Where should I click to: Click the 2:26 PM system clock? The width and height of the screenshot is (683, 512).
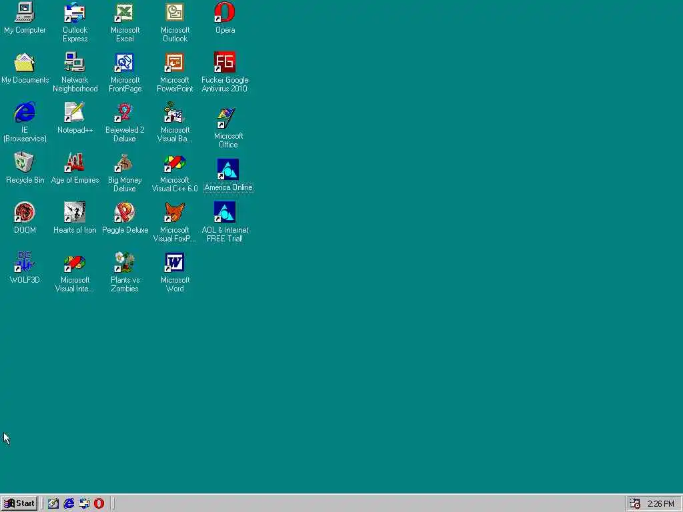pos(661,504)
